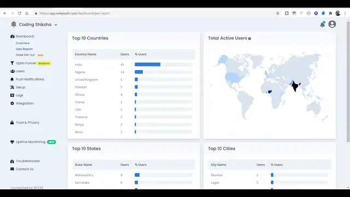The height and width of the screenshot is (197, 350).
Task: Click the browser forward arrow
Action: click(12, 13)
